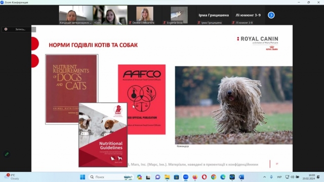This screenshot has width=324, height=182.
Task: Open the clock and calendar flyout
Action: point(309,177)
